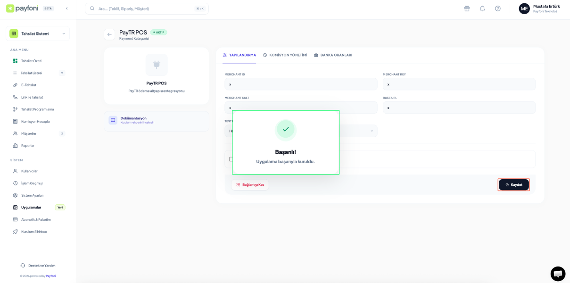Collapse the sidebar with the chevron

tap(66, 8)
